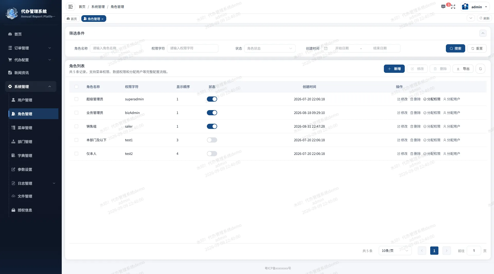The height and width of the screenshot is (274, 494).
Task: Click the 刷新 button
Action: point(484,18)
